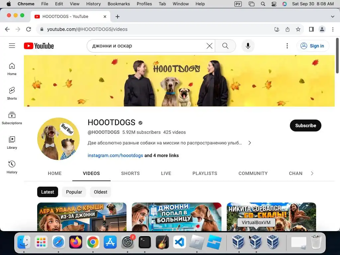Open Terminal from the Dock
The height and width of the screenshot is (255, 340).
[x=145, y=242]
